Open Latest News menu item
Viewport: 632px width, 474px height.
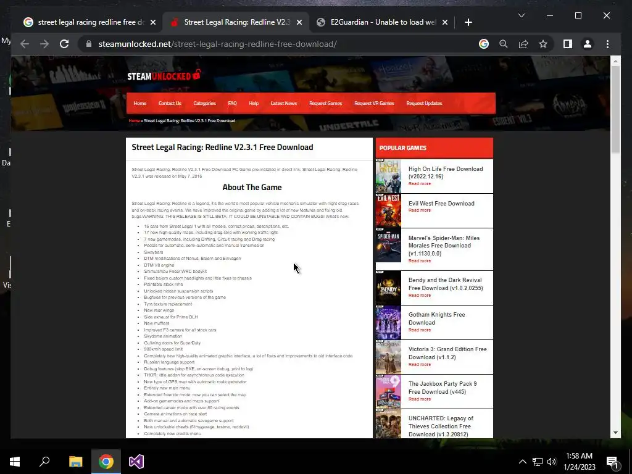click(x=284, y=103)
